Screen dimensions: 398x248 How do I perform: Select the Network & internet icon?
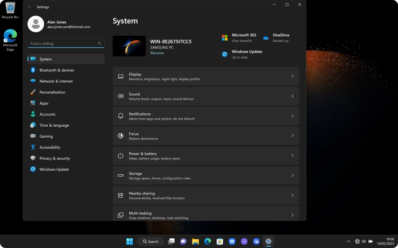(x=33, y=81)
